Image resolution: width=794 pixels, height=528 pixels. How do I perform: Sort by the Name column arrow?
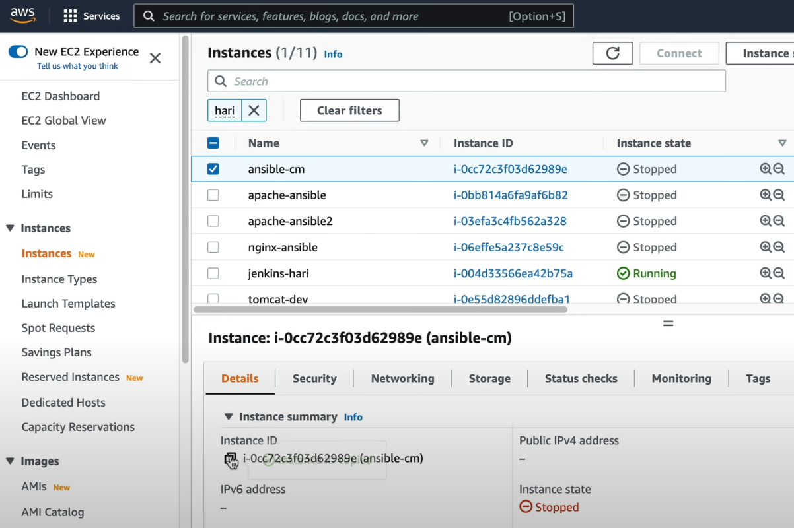click(x=424, y=143)
